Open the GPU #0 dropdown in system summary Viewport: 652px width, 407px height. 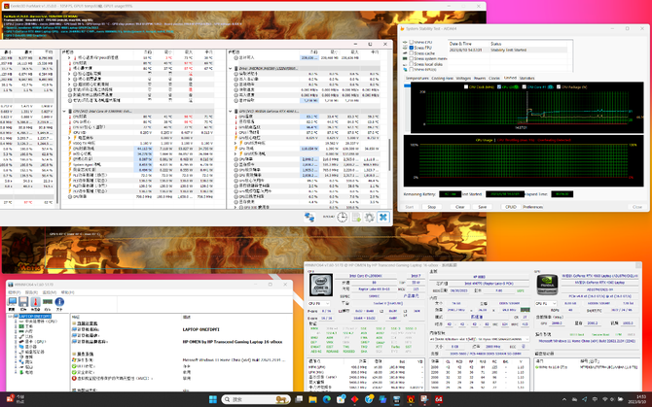(546, 304)
